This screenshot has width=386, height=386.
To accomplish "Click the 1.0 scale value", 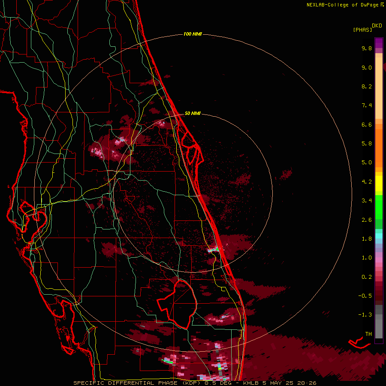I will (x=367, y=258).
